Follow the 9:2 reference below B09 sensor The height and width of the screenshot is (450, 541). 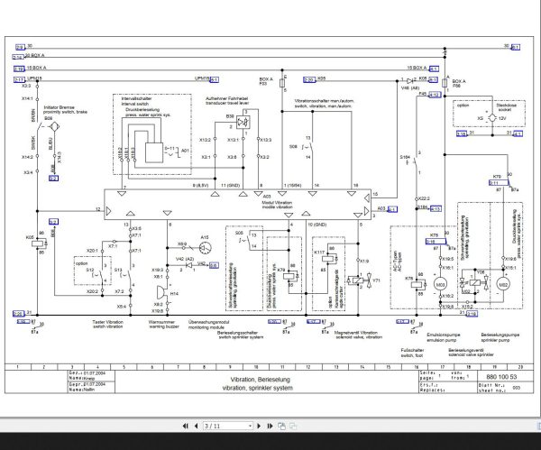[53, 178]
